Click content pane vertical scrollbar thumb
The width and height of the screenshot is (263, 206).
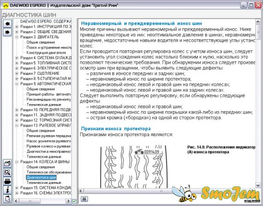(258, 32)
